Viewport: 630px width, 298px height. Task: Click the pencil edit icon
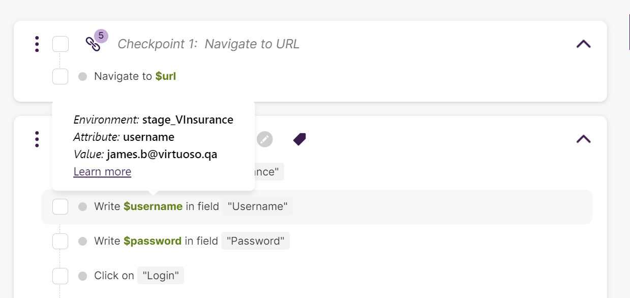tap(264, 139)
